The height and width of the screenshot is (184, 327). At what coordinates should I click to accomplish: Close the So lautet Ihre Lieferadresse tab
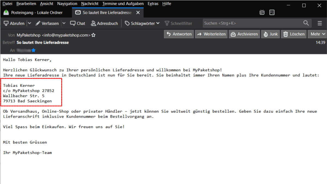point(138,13)
